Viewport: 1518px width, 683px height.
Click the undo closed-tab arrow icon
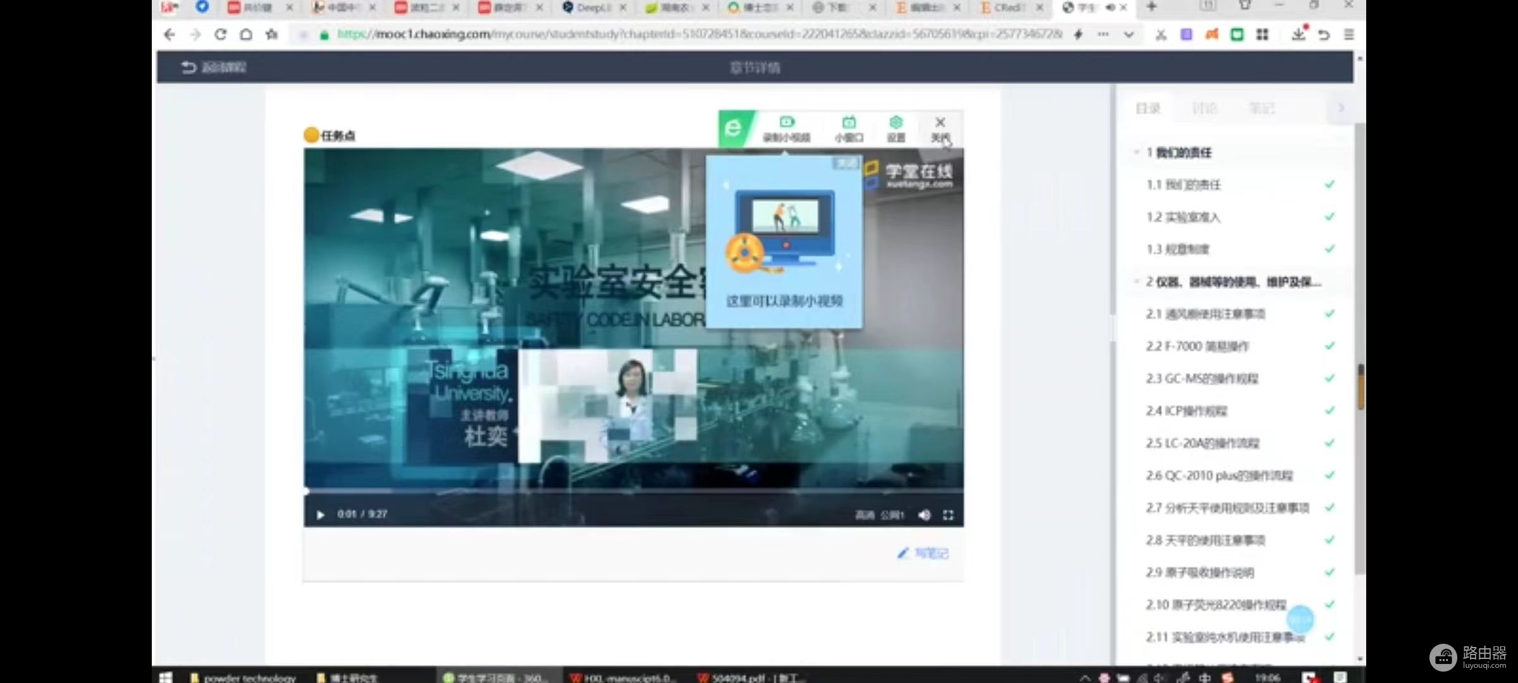(1324, 35)
